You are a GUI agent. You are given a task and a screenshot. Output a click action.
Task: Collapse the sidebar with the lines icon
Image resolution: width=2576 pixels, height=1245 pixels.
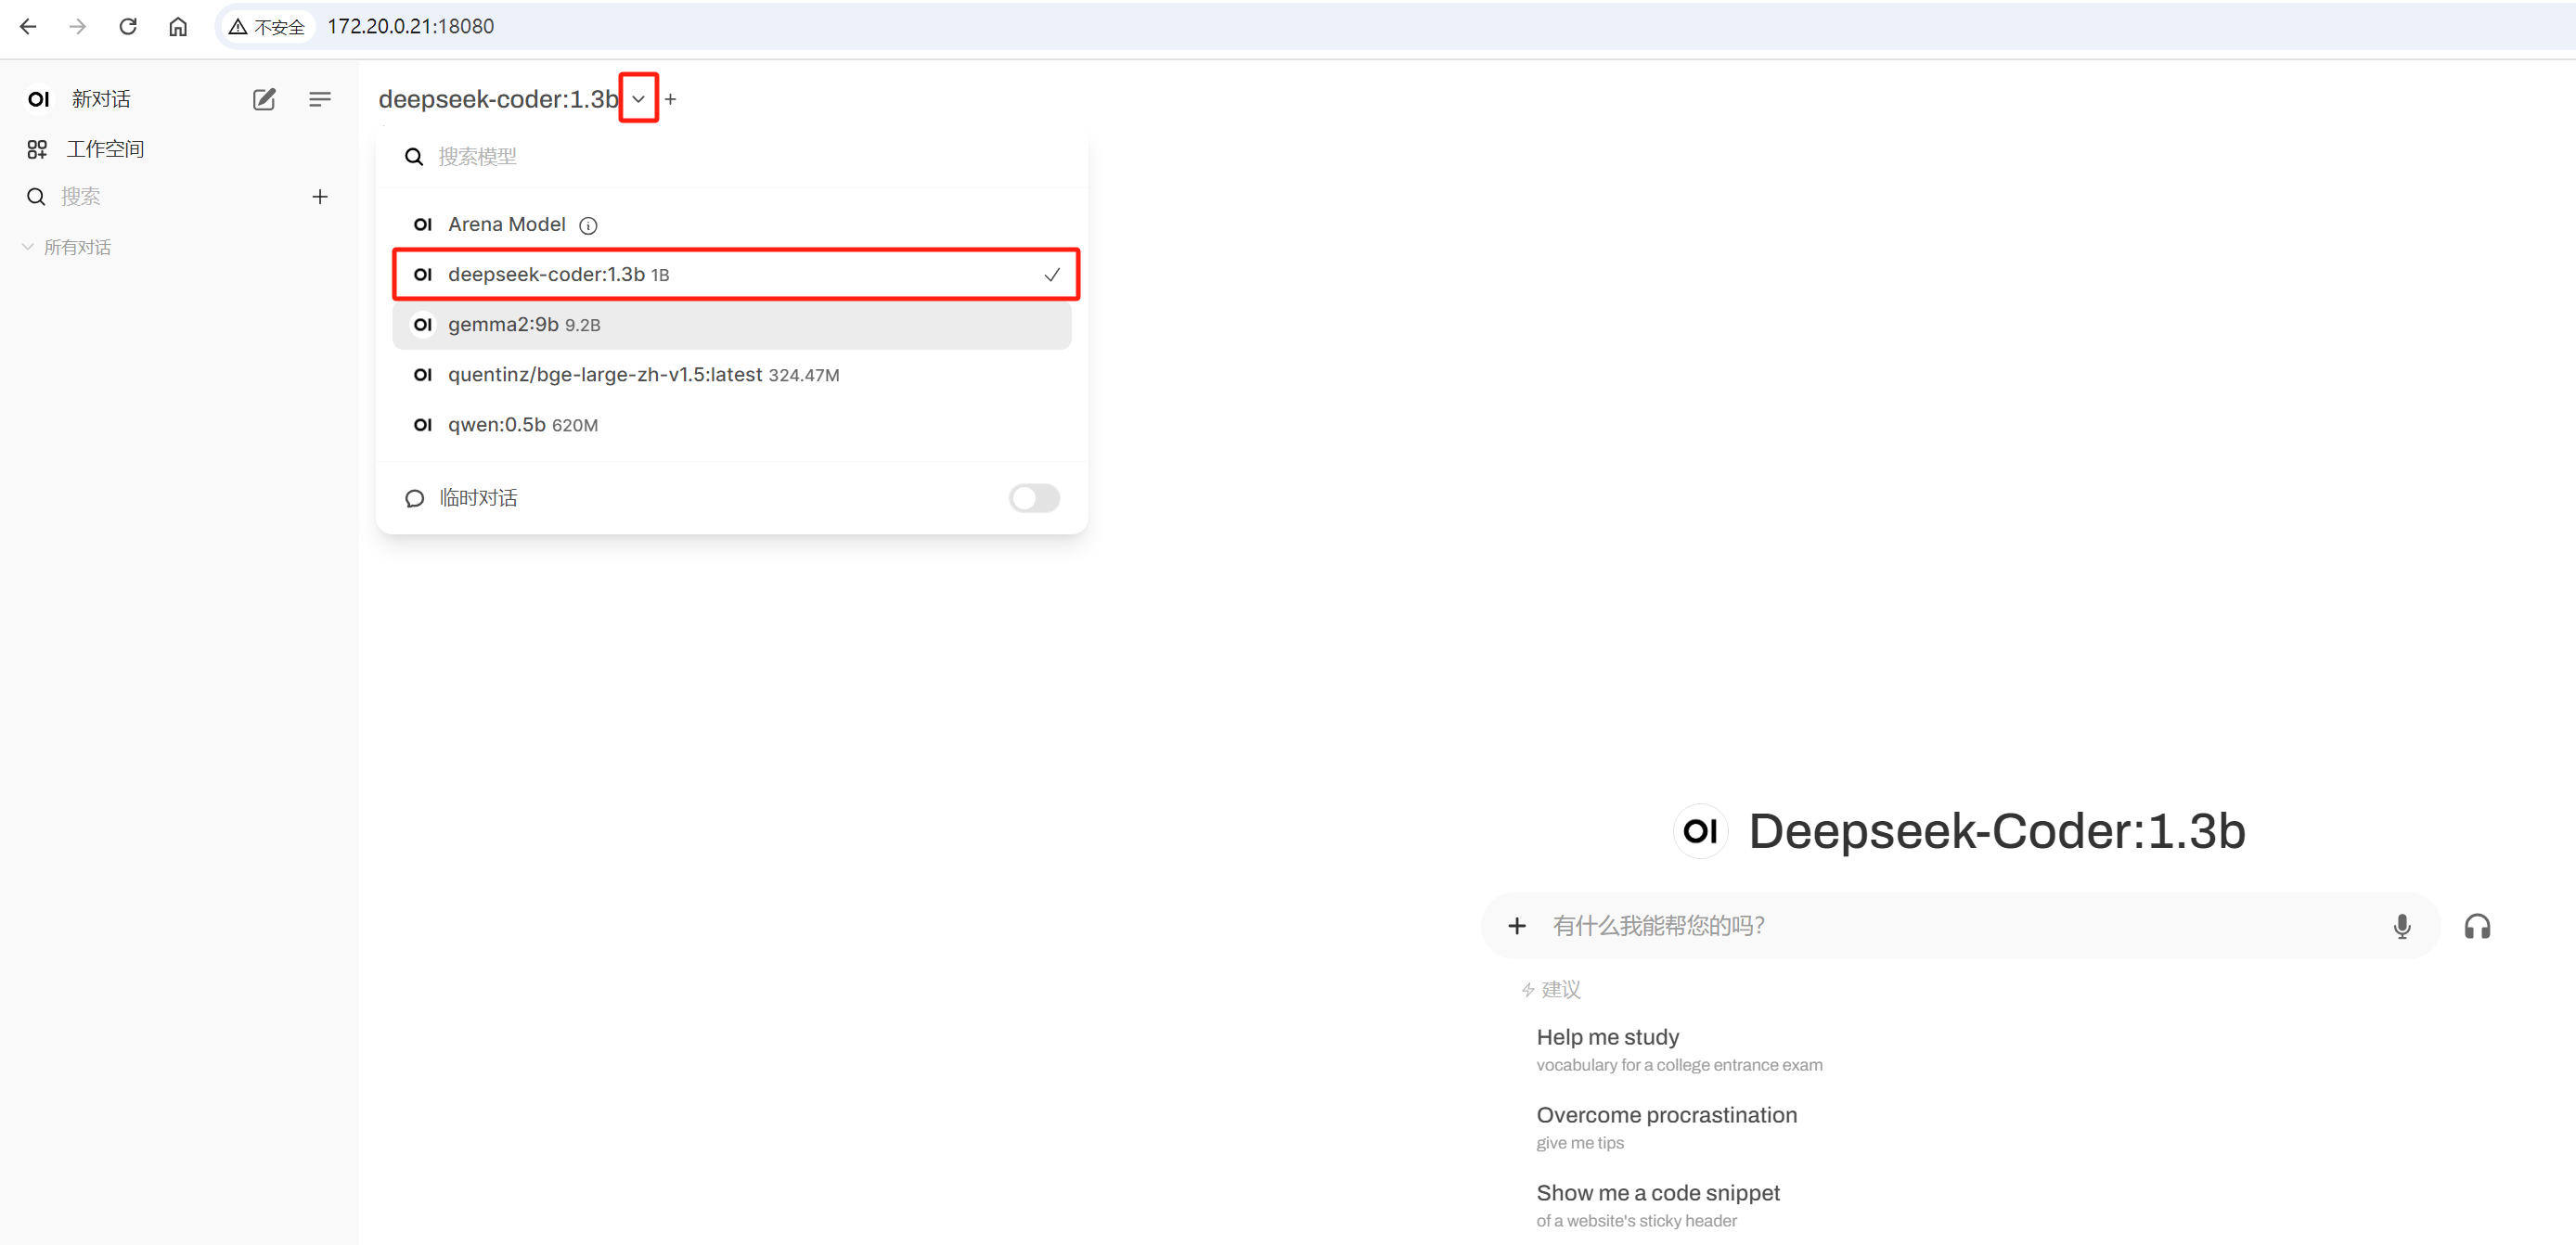coord(320,99)
